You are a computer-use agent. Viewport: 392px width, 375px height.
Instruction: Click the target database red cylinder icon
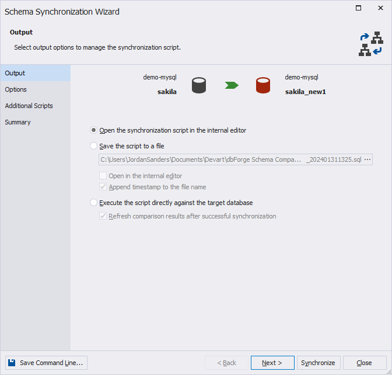(263, 85)
